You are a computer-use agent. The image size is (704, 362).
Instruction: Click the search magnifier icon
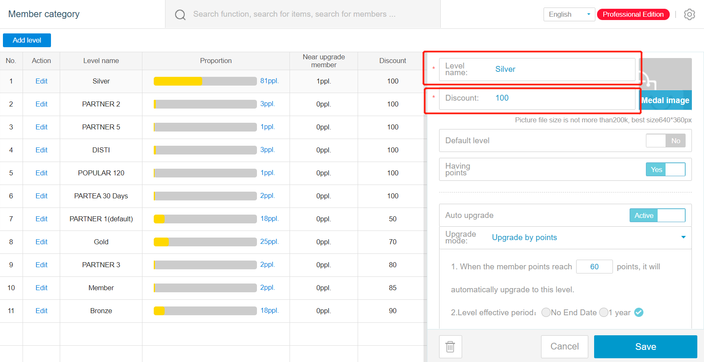180,15
